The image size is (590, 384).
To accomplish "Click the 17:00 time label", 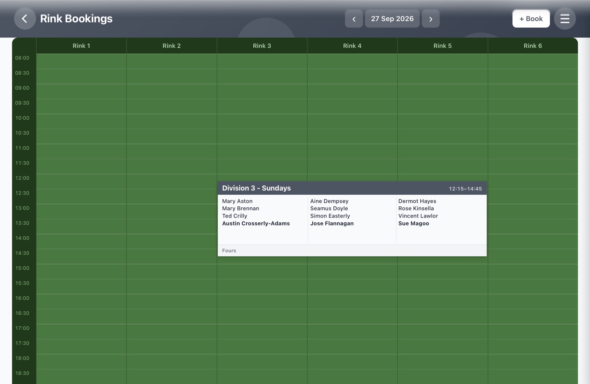I will (22, 328).
